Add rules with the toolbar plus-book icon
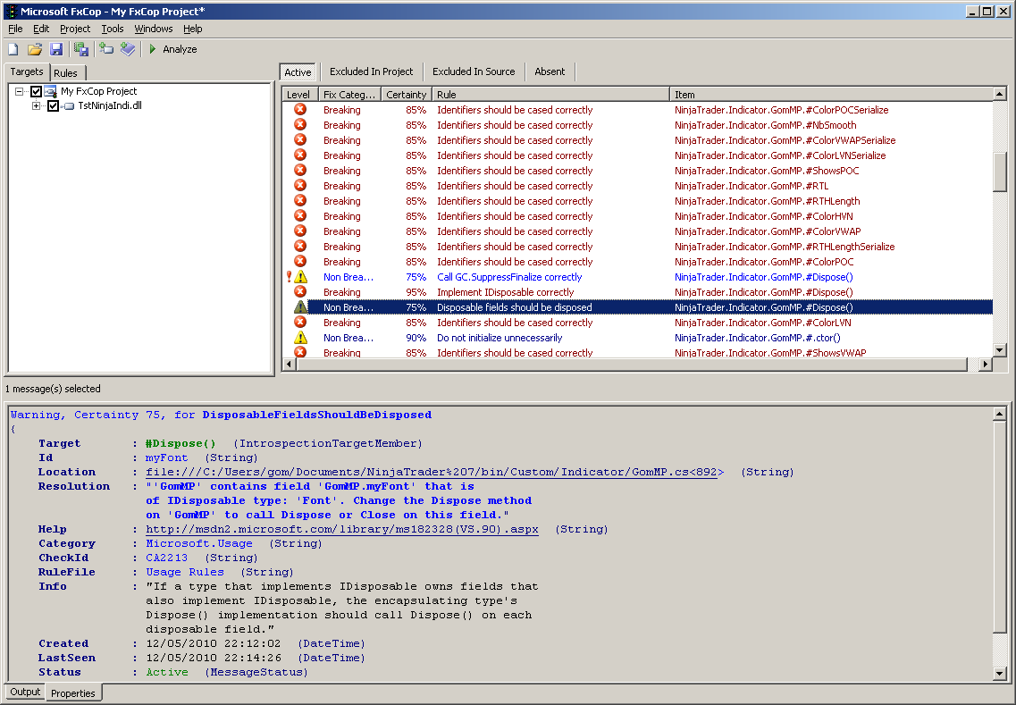 [x=128, y=49]
